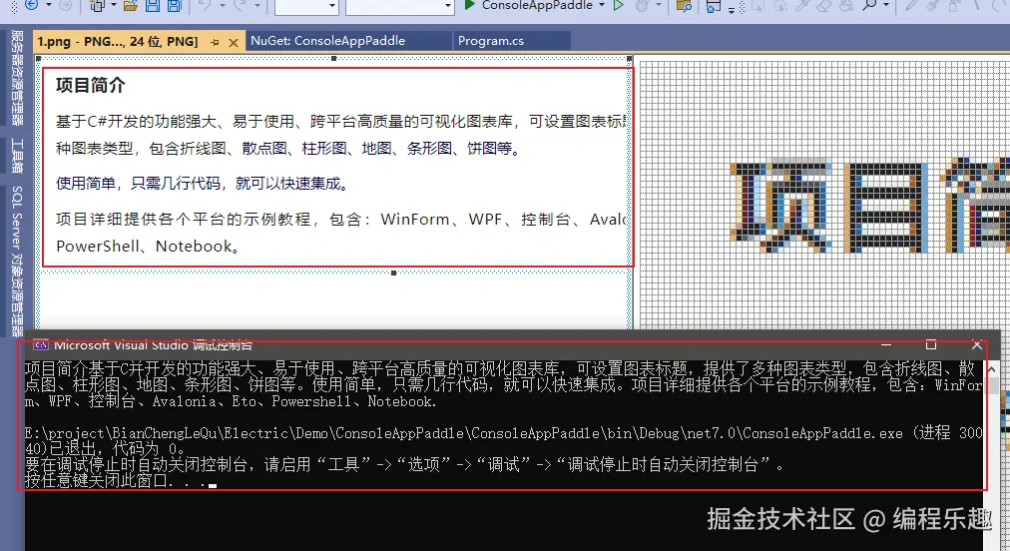This screenshot has width=1010, height=551.
Task: Open the 服务器资源管理器 side panel tab
Action: click(17, 77)
